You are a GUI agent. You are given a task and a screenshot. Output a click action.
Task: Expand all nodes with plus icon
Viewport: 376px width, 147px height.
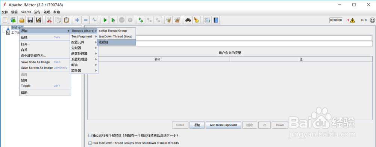(x=77, y=20)
